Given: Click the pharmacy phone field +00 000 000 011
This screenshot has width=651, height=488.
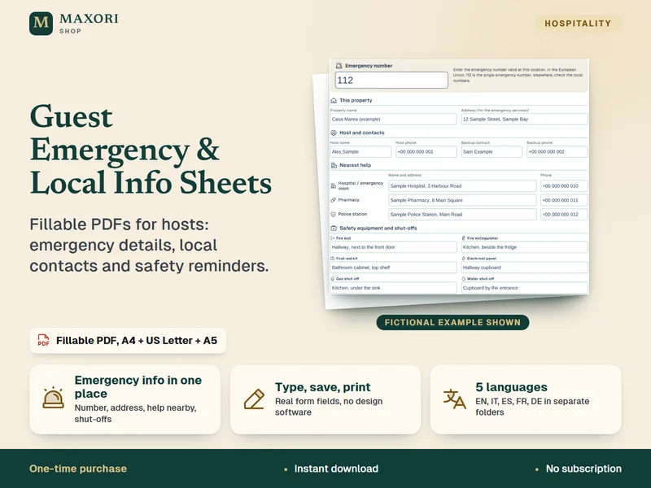Looking at the screenshot, I should [565, 200].
